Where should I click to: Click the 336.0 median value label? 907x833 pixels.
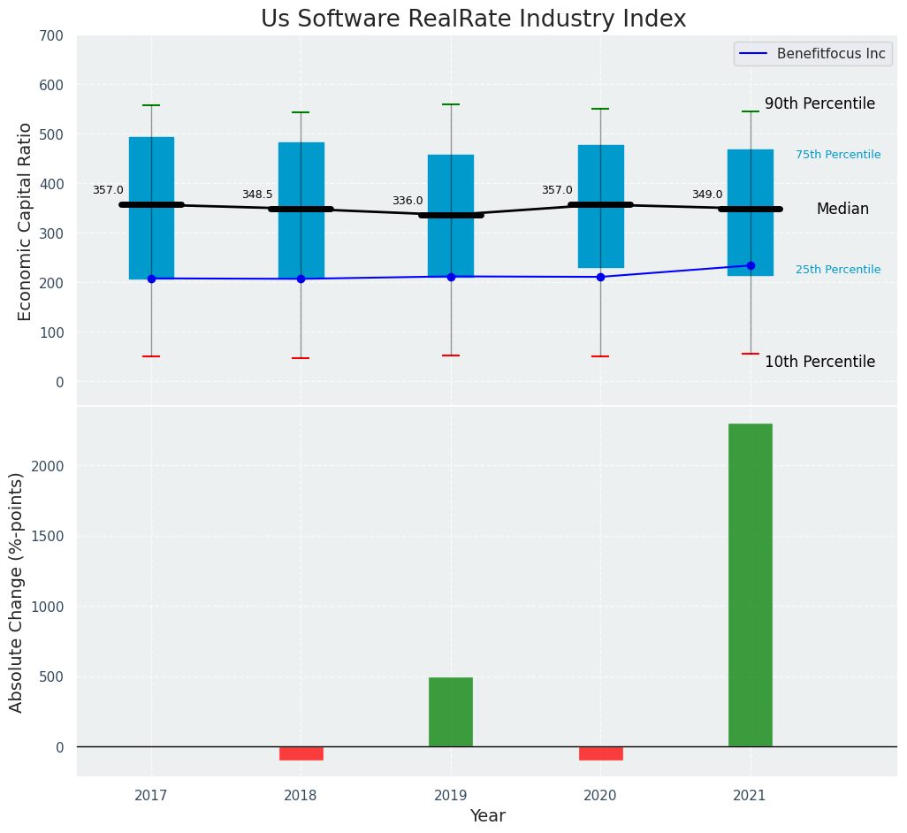point(408,201)
